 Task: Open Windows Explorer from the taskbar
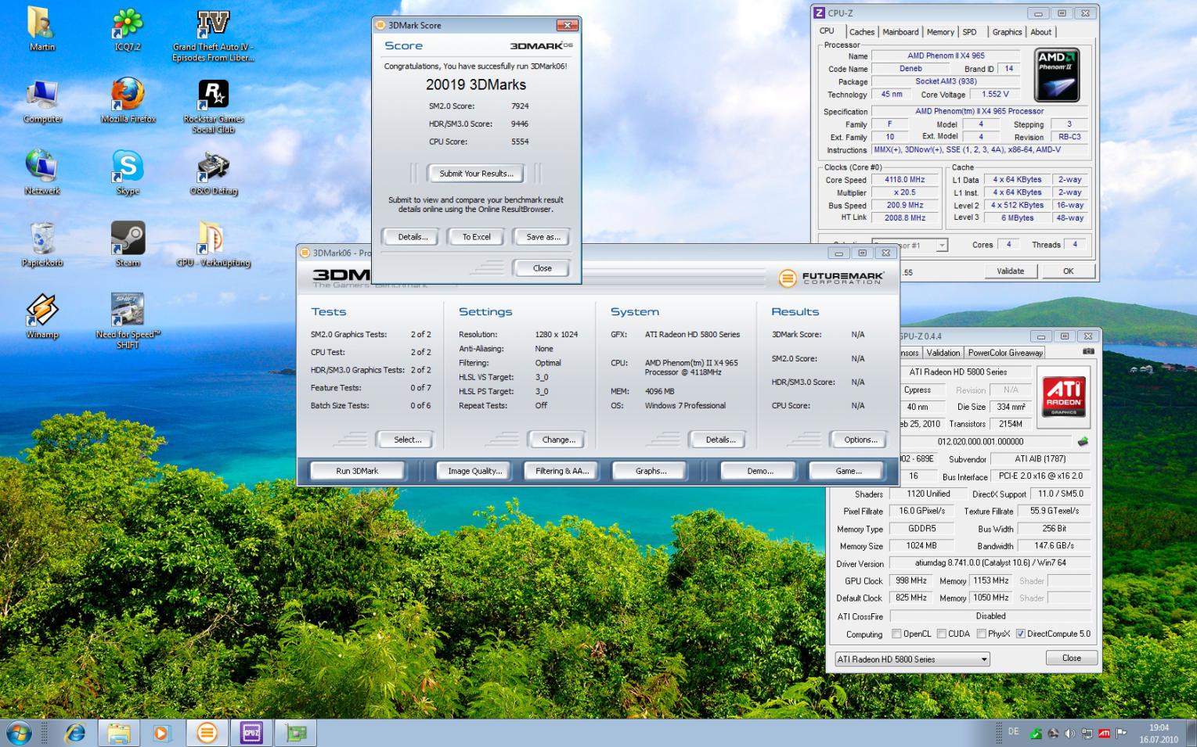119,733
